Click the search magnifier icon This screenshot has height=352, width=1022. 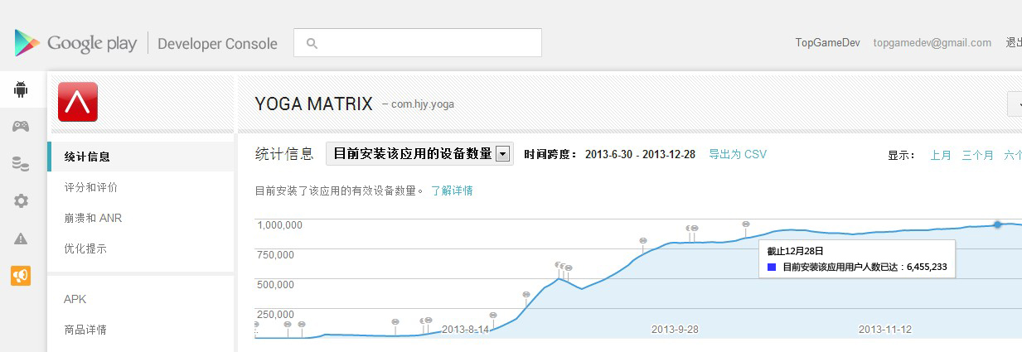click(x=312, y=44)
